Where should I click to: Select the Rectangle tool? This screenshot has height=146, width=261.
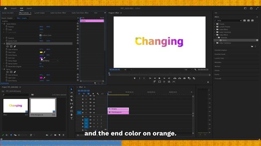[72, 111]
